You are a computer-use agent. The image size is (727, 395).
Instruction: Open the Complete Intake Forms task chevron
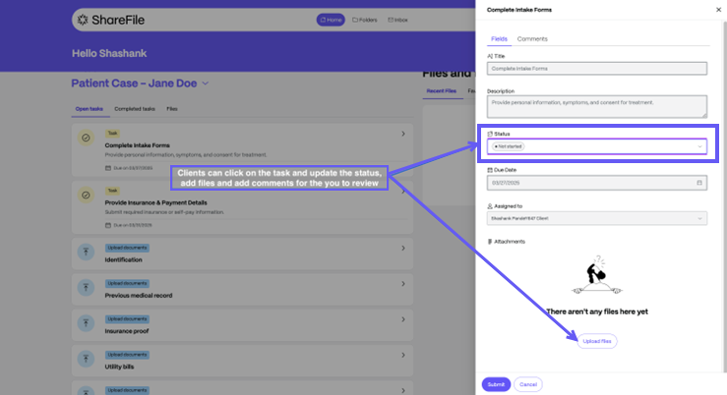tap(403, 134)
